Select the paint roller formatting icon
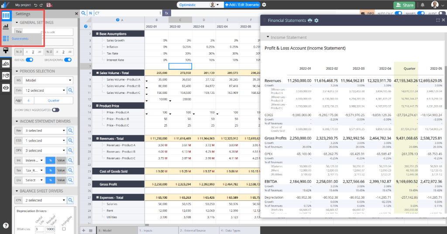The height and width of the screenshot is (234, 447). [6, 51]
